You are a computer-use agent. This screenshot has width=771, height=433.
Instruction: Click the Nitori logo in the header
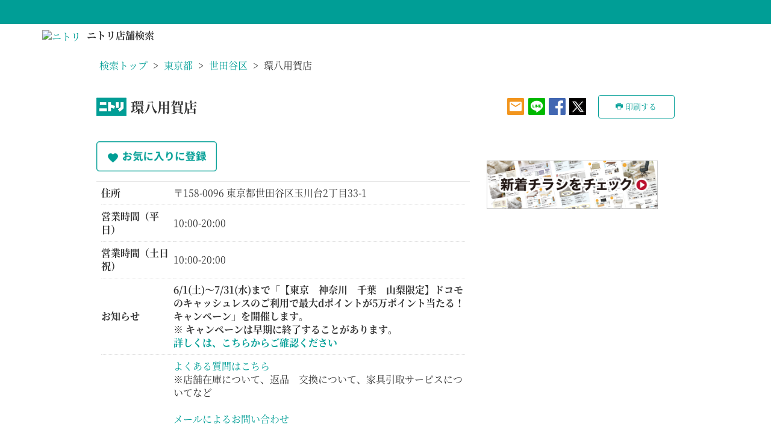click(61, 36)
